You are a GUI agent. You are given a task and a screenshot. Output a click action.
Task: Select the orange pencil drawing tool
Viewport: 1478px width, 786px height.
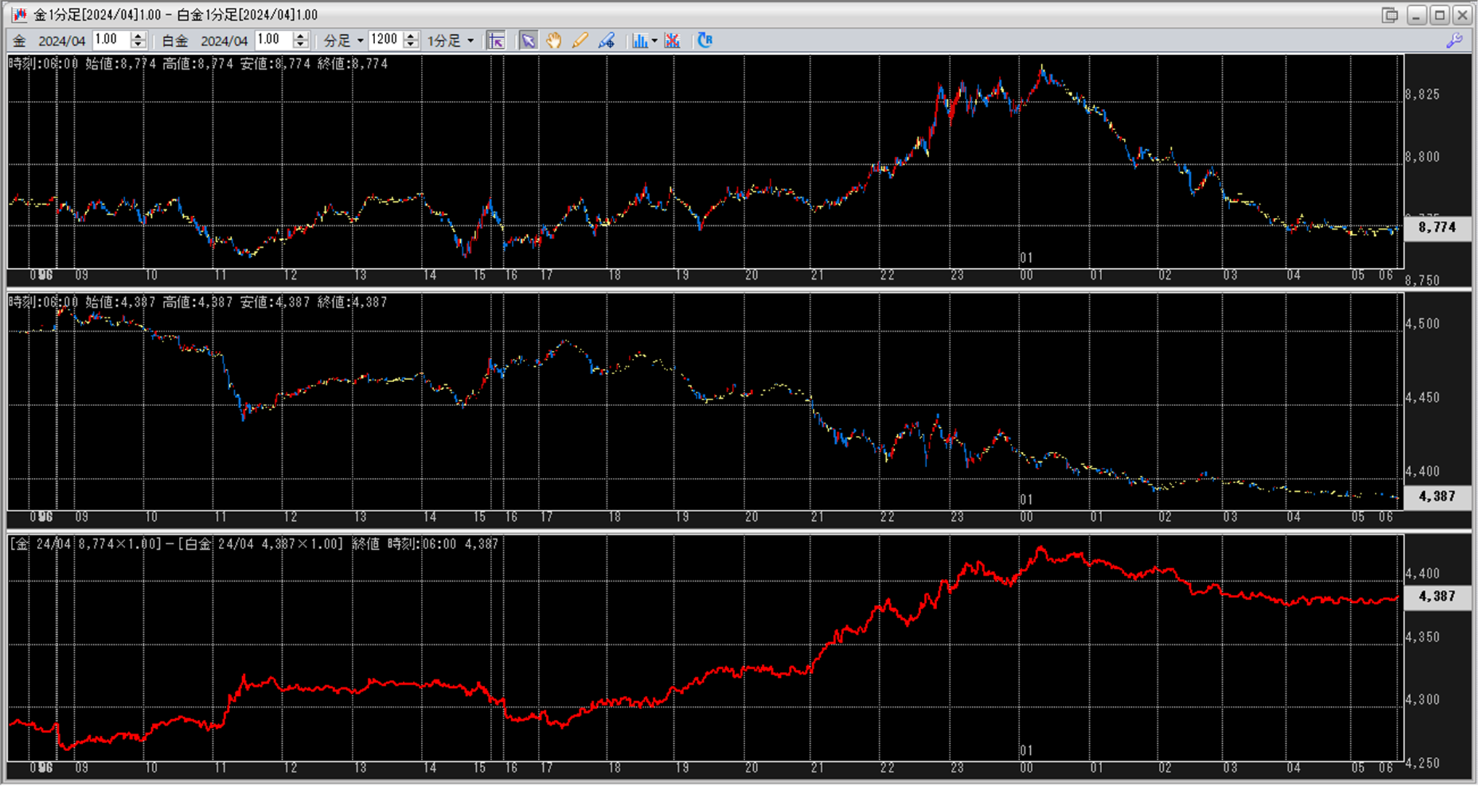[580, 41]
